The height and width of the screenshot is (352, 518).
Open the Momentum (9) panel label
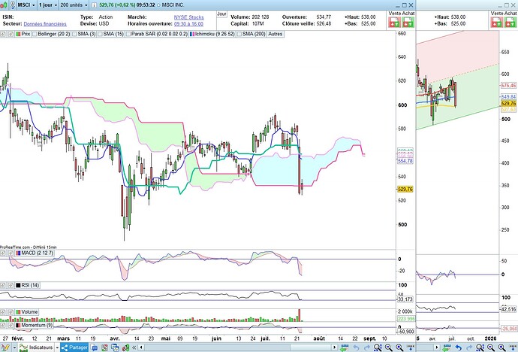(x=35, y=325)
